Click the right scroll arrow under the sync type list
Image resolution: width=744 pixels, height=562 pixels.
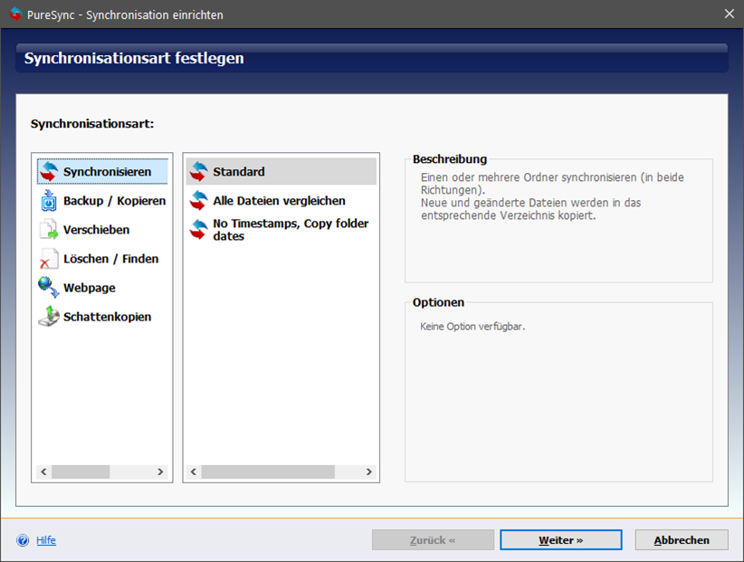(160, 472)
